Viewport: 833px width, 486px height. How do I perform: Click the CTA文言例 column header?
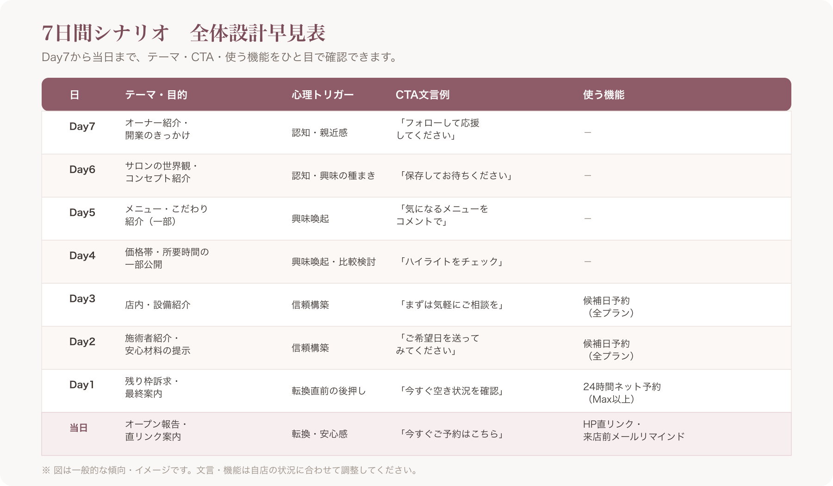click(x=423, y=95)
